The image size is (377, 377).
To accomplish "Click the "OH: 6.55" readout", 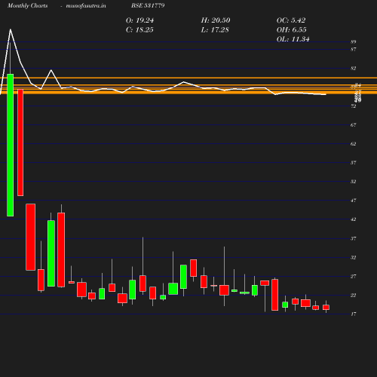I will (292, 30).
